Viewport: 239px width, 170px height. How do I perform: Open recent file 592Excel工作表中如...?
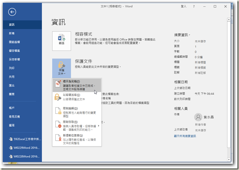(22, 139)
